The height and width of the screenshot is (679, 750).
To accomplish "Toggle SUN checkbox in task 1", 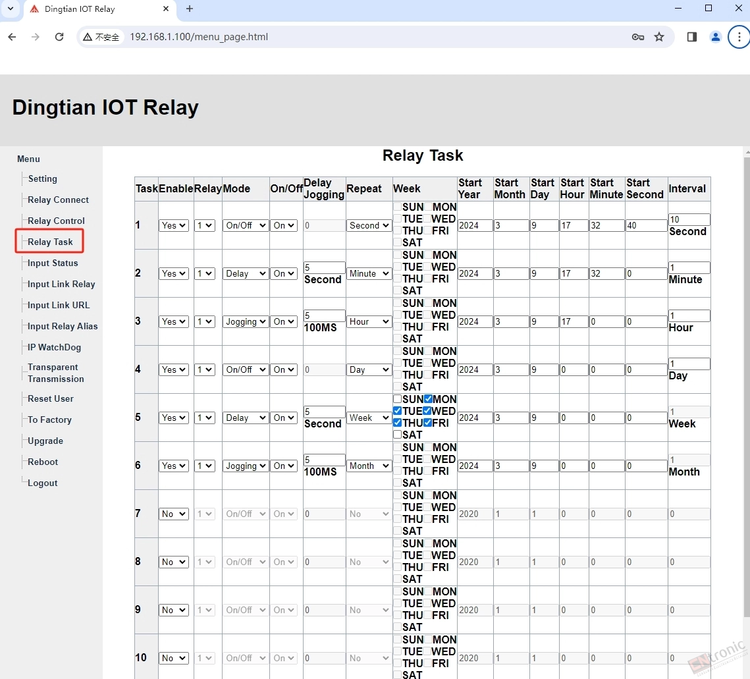I will click(398, 207).
